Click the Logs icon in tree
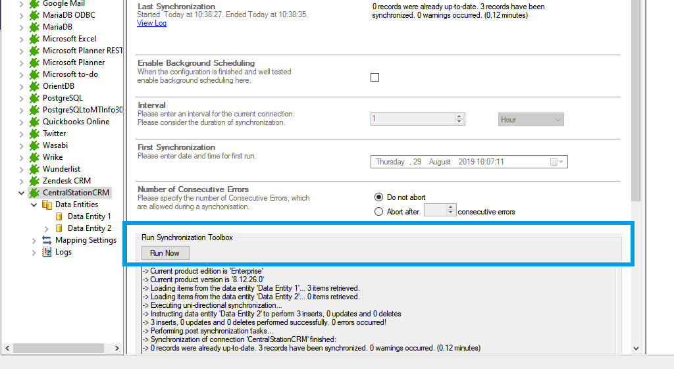 point(47,252)
